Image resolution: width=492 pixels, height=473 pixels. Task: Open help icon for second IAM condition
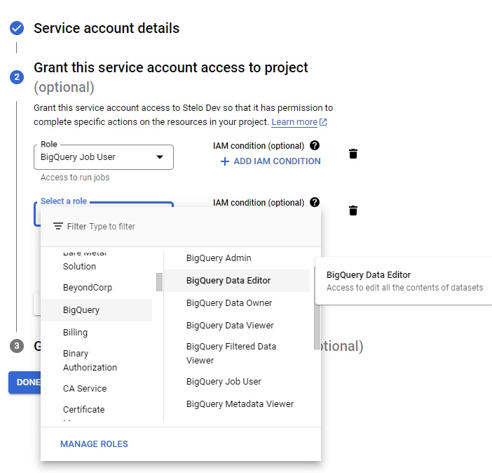(315, 203)
